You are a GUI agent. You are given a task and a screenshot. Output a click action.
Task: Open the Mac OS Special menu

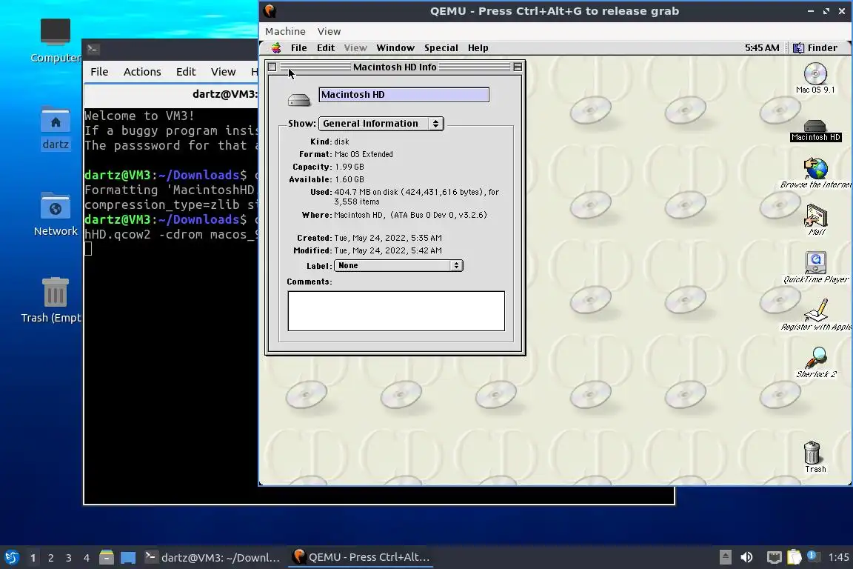(441, 48)
